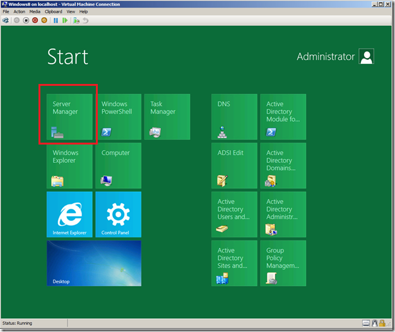
Task: Open the Group Policy Management tile
Action: [283, 263]
